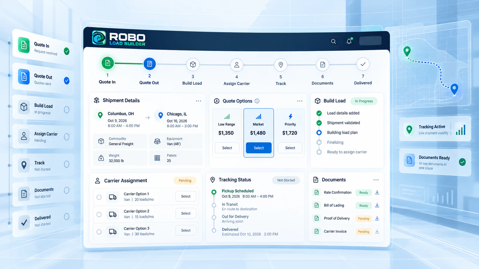Download the Bill of Lading document
This screenshot has width=479, height=269.
pos(377,205)
